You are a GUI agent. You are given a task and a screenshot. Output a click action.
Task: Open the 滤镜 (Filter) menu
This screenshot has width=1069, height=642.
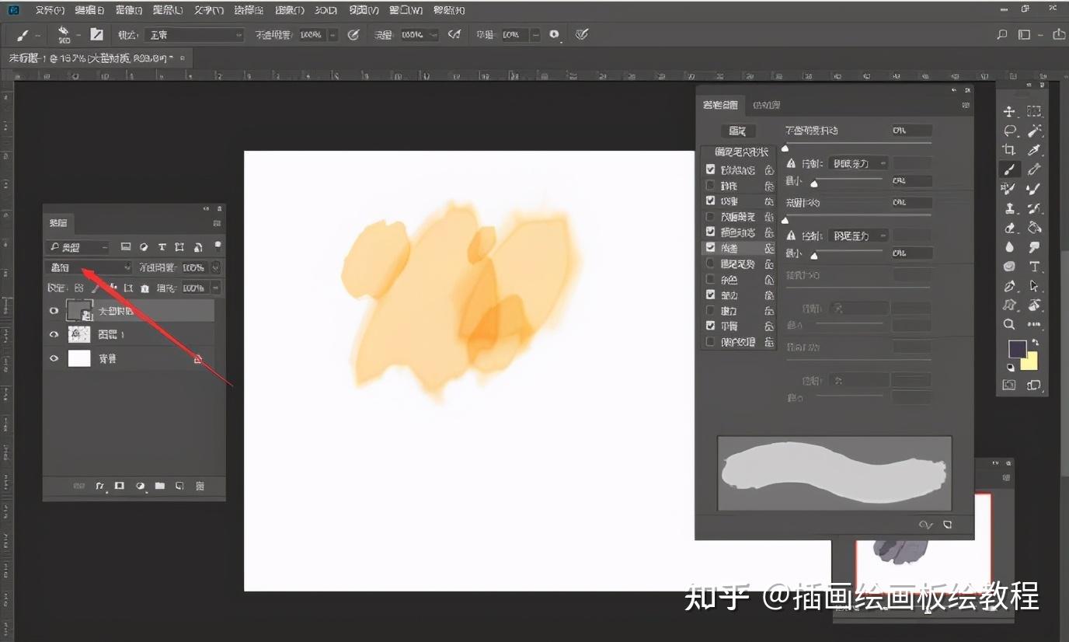(x=288, y=10)
